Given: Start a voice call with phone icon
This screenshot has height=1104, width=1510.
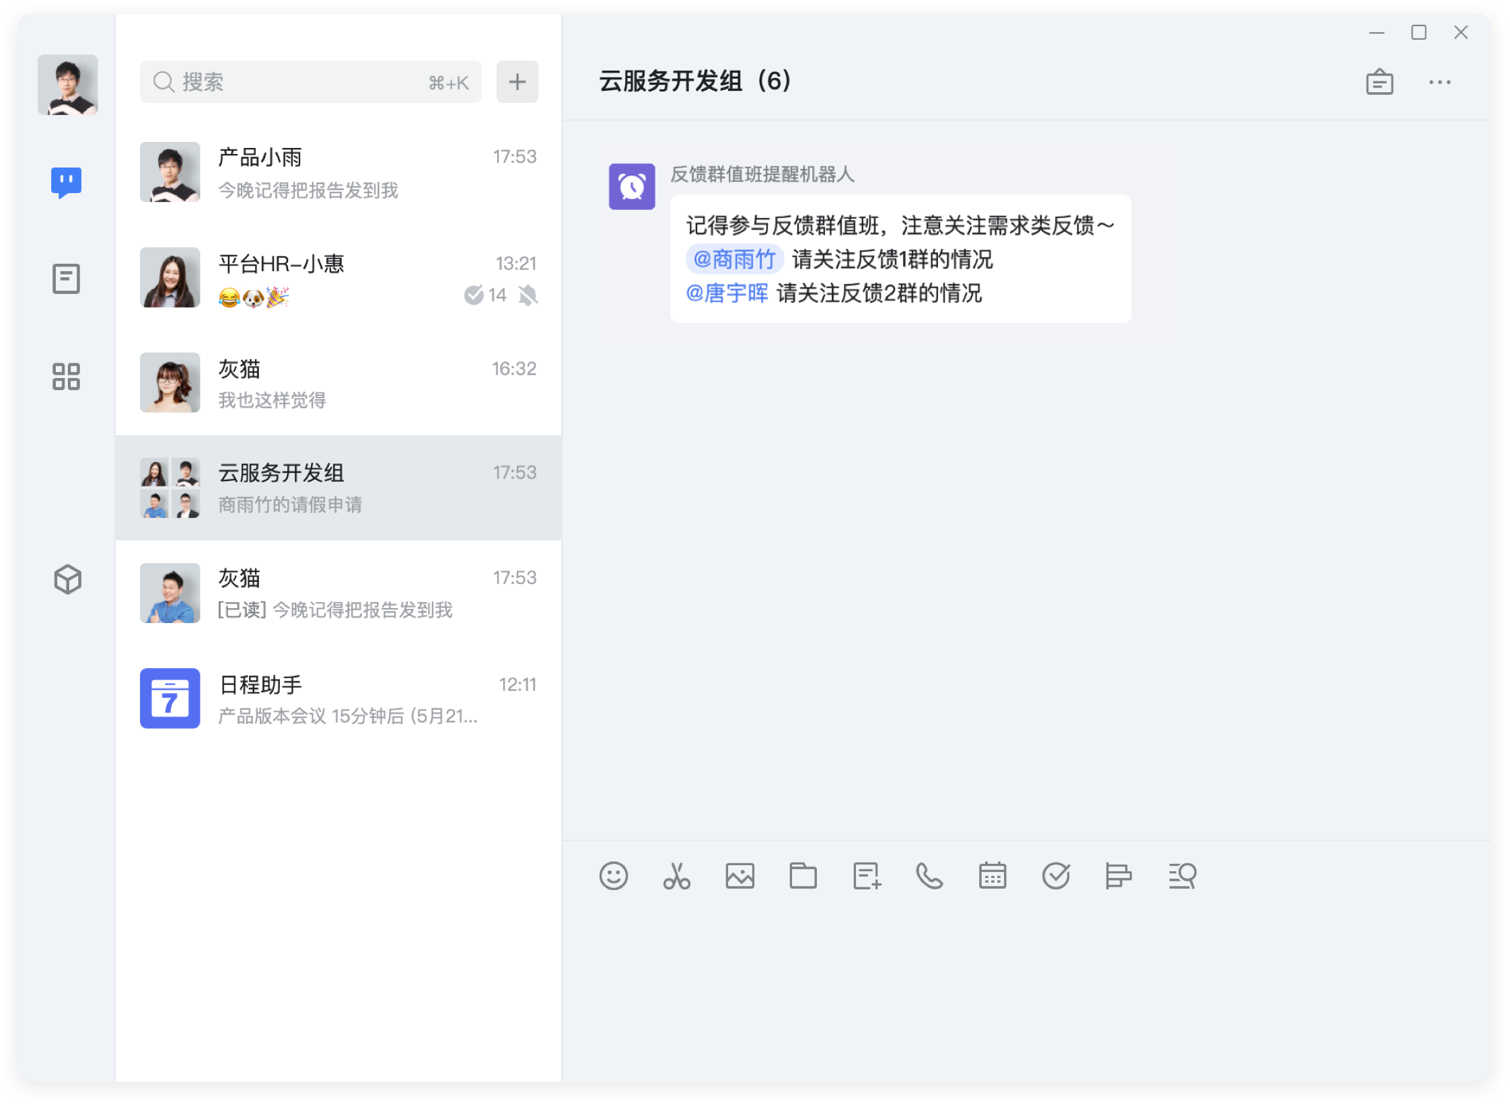Looking at the screenshot, I should (x=929, y=876).
